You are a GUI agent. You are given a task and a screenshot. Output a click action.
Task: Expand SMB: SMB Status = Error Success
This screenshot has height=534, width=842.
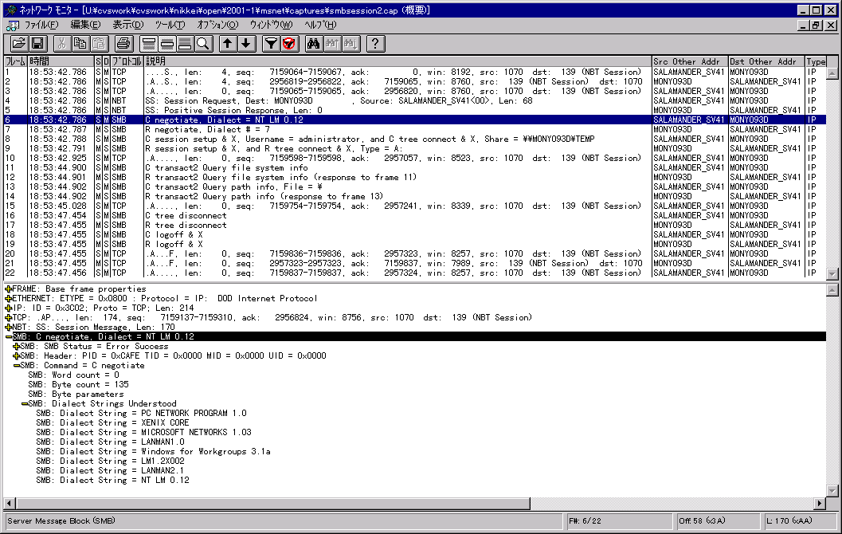(16, 347)
